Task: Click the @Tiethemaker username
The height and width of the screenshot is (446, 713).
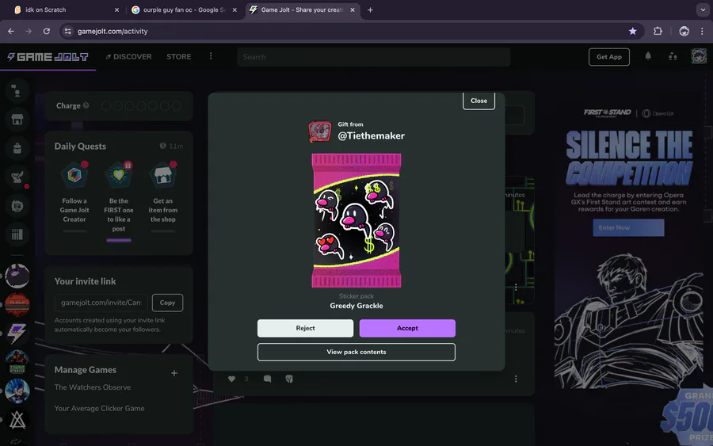Action: pos(371,136)
